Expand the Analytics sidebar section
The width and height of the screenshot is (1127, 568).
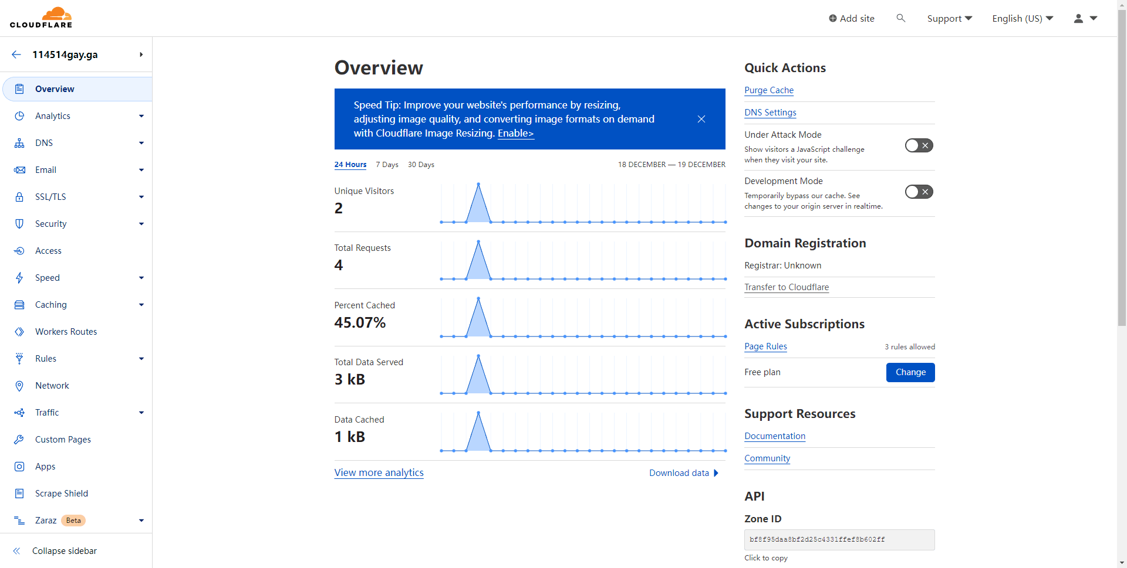[141, 116]
